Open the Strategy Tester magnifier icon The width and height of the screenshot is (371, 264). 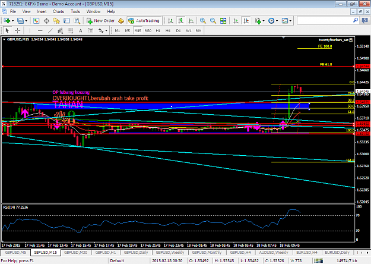point(77,21)
